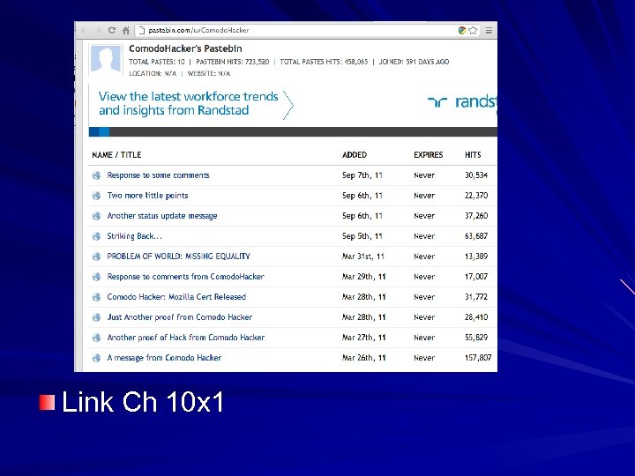635x476 pixels.
Task: Click the TOTAL PASTES HITS: 458,065 statistic
Action: 324,62
